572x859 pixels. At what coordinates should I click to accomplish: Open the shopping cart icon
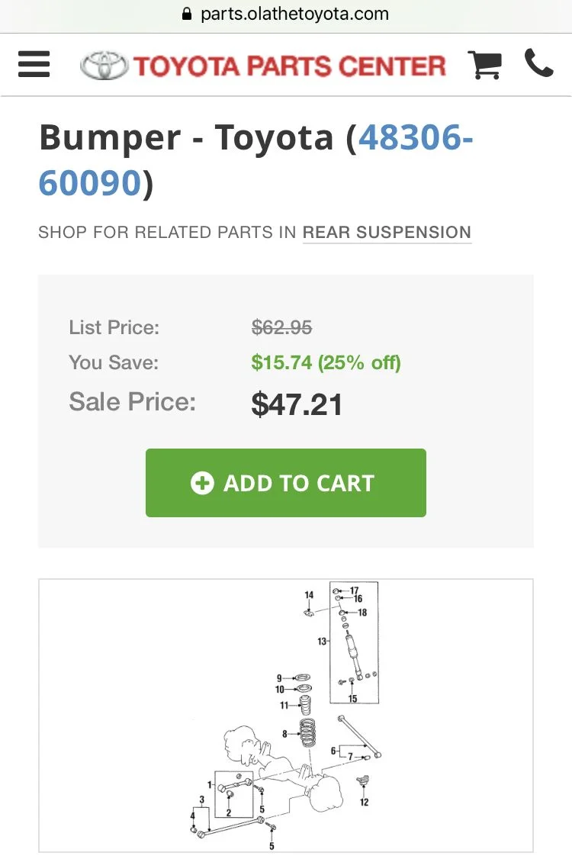[484, 65]
